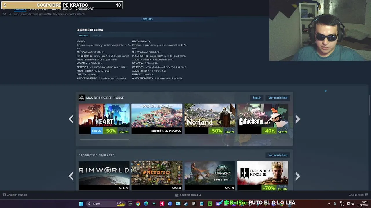Click the Disponible: 26 mar 2026 label
The height and width of the screenshot is (208, 371).
tap(166, 131)
